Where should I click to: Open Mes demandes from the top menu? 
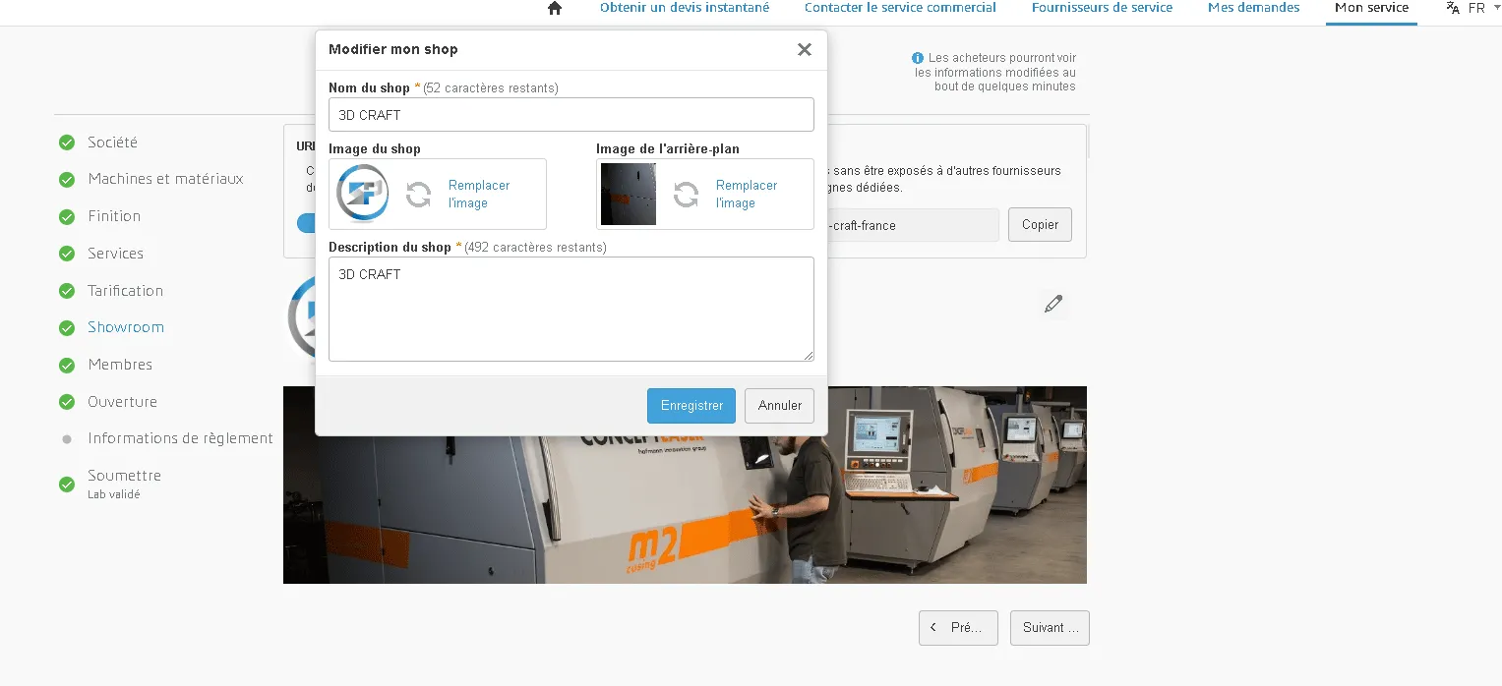click(1252, 8)
